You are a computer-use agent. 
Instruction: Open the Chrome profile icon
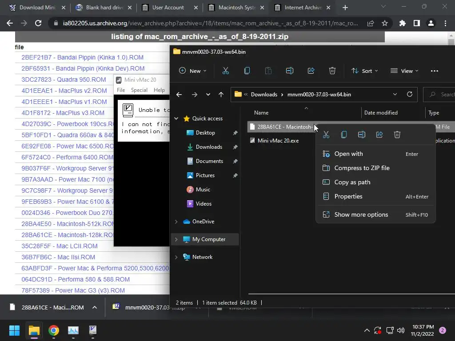(x=431, y=23)
